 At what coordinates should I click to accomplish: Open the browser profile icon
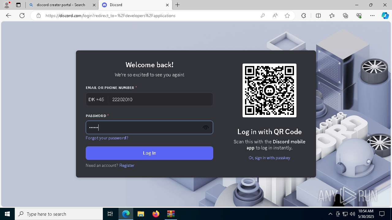coord(7,5)
